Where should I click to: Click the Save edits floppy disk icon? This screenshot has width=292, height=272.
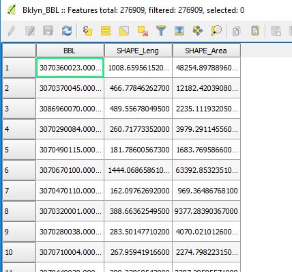point(48,31)
